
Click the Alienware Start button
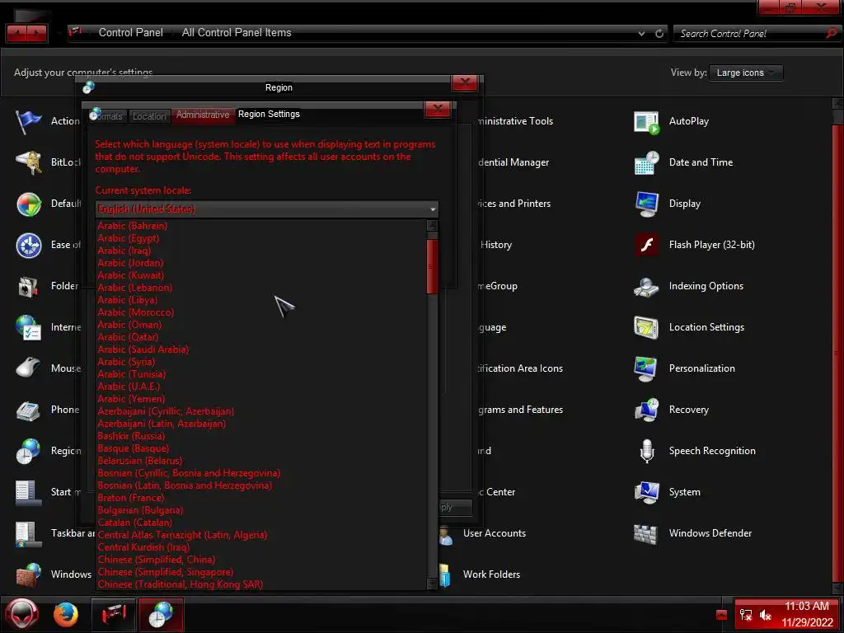(x=21, y=615)
